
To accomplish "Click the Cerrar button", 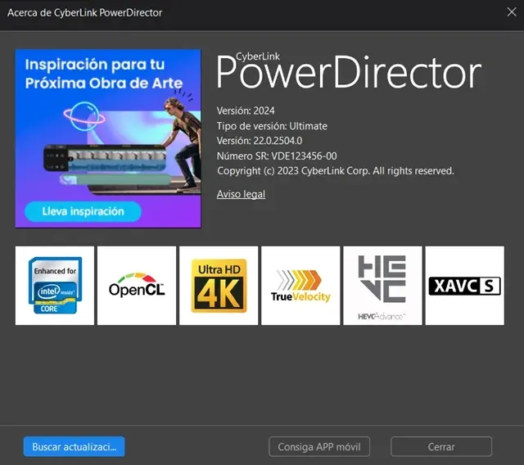I will 441,447.
